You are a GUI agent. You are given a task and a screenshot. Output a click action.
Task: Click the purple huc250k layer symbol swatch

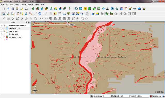click(7, 39)
